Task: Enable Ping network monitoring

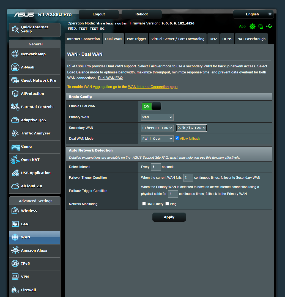Action: pyautogui.click(x=167, y=204)
